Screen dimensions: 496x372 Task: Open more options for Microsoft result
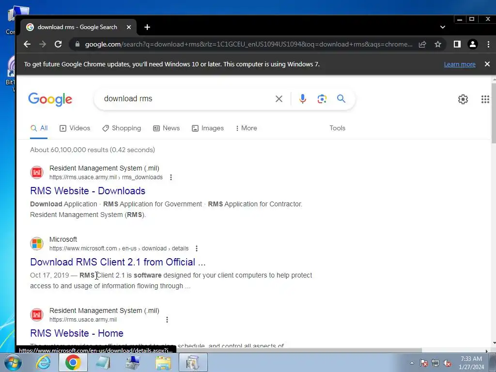click(197, 248)
